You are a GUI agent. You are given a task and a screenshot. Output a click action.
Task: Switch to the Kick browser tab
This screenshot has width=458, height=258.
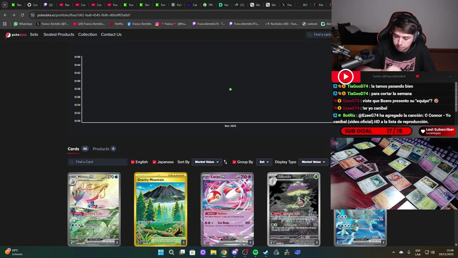(x=176, y=5)
